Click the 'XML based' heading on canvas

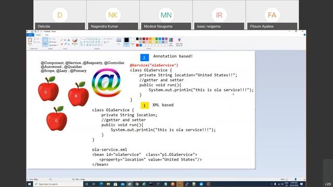(x=163, y=105)
